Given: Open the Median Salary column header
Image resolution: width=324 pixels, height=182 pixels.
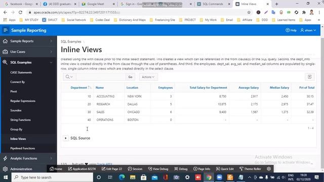Looking at the screenshot, I should pos(279,87).
